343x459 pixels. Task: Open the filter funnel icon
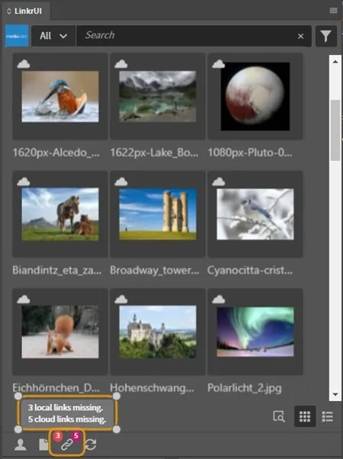[326, 36]
